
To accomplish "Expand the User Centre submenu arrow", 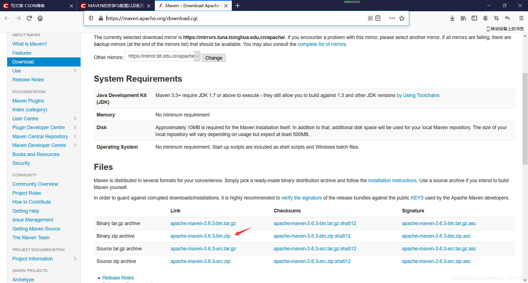I will pyautogui.click(x=75, y=118).
